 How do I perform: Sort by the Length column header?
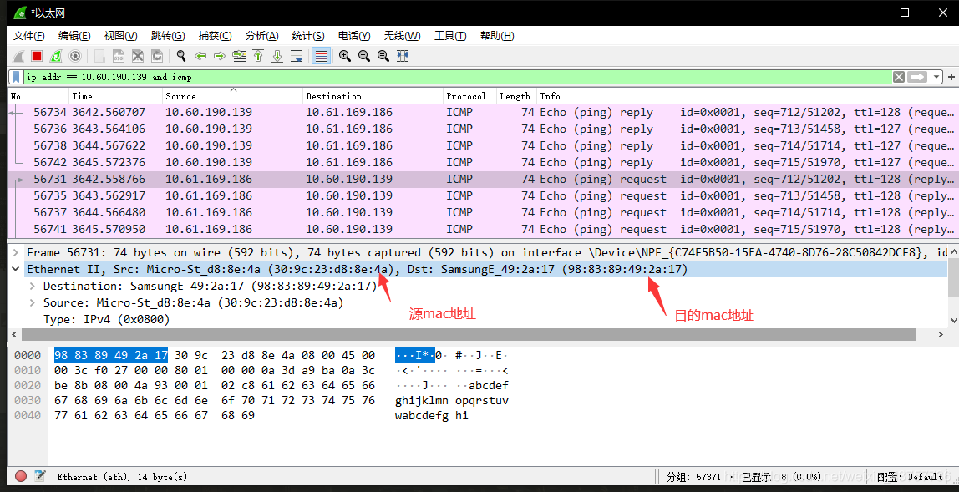(516, 96)
